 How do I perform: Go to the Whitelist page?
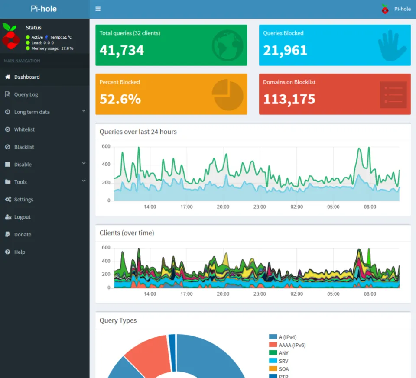tap(45, 129)
